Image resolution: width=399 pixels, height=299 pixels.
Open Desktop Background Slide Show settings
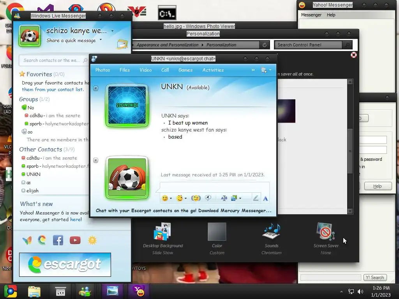[x=163, y=239]
